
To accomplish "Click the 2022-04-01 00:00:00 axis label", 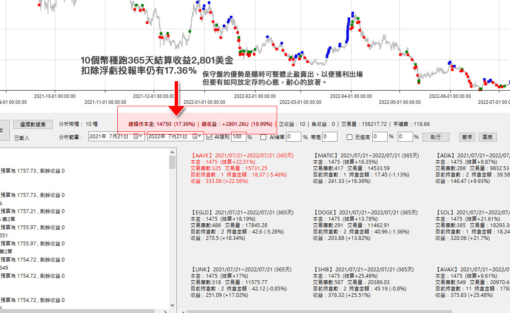I will coord(351,96).
